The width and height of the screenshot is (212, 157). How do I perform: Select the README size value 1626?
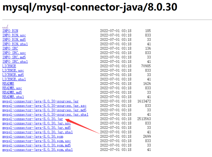[147, 84]
